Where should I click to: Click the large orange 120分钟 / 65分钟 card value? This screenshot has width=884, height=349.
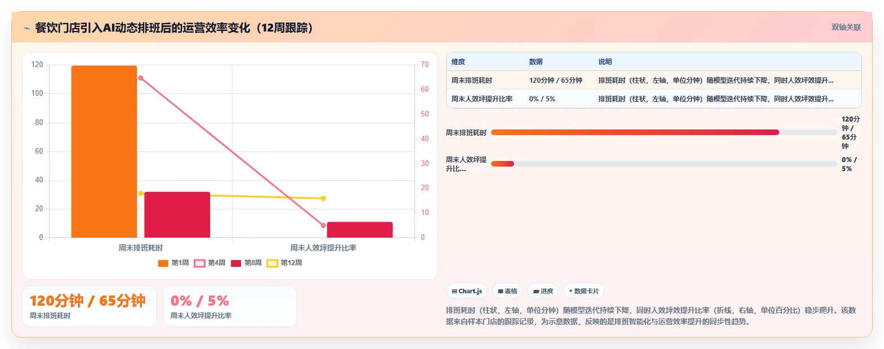click(x=87, y=301)
